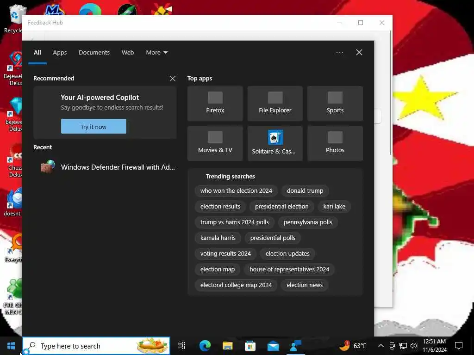Image resolution: width=474 pixels, height=355 pixels.
Task: Select the 'doesnt' desktop shortcut
Action: click(x=12, y=202)
